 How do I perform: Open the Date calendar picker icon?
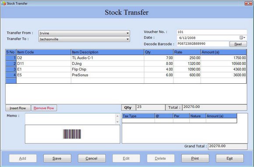click(243, 38)
